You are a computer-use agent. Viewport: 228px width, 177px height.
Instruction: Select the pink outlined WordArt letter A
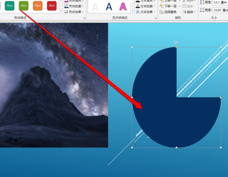tap(123, 7)
